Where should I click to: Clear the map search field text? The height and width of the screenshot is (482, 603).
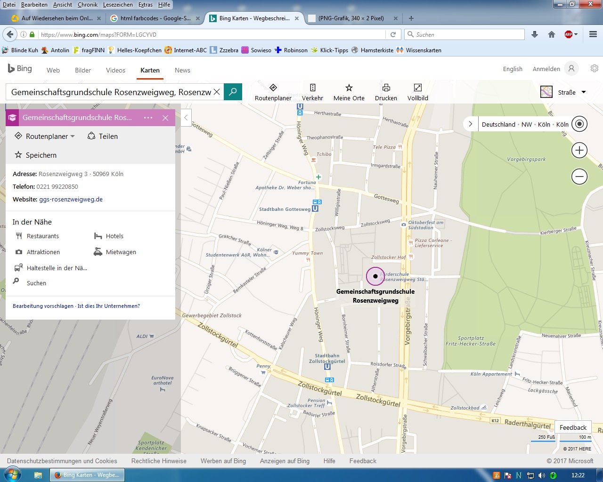(217, 92)
